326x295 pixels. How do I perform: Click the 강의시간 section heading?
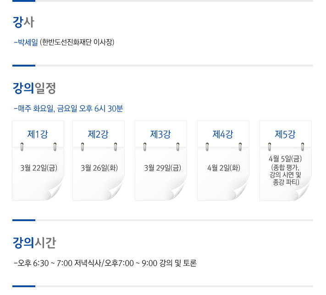34,243
